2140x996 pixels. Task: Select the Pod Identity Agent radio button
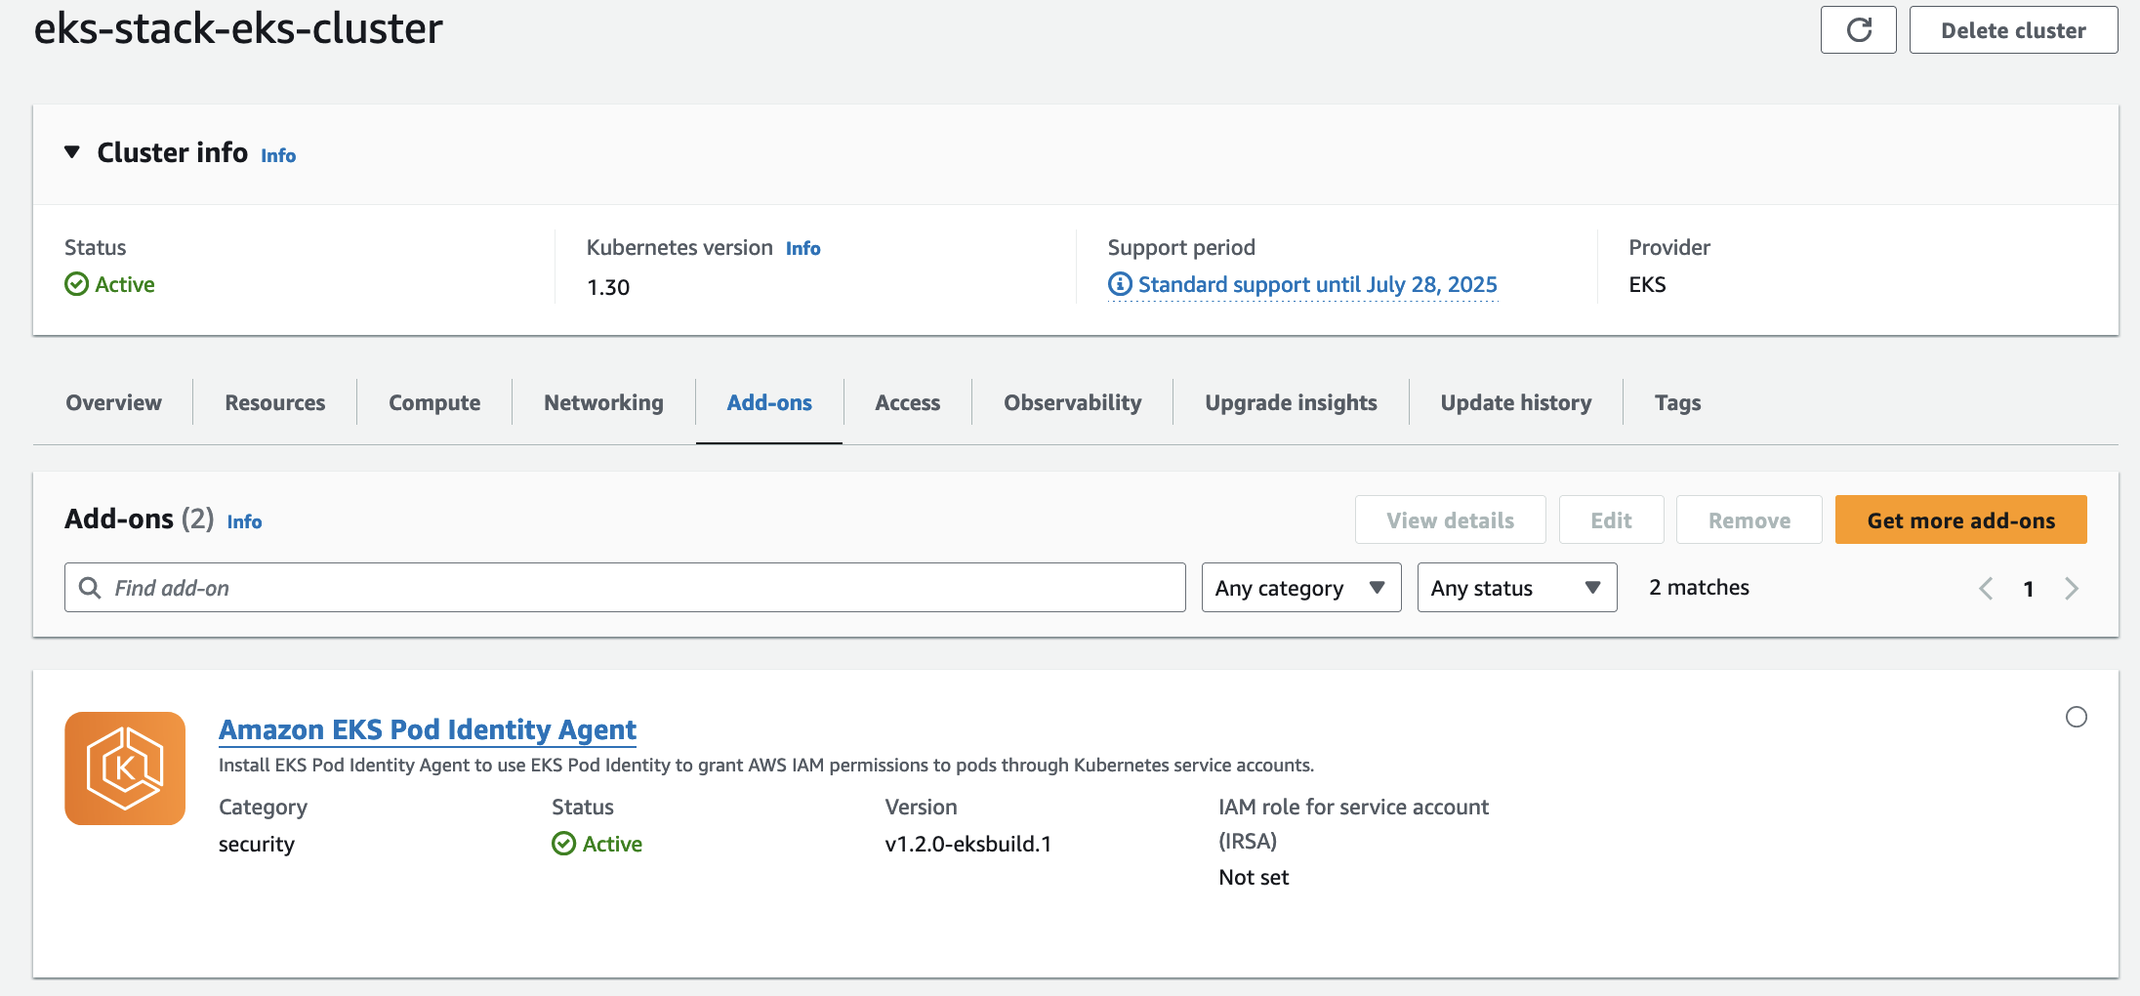2077,717
